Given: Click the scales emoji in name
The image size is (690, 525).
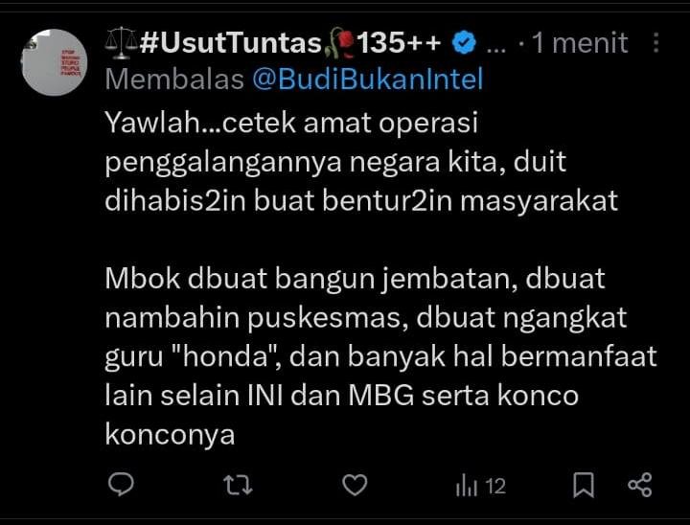Looking at the screenshot, I should point(122,43).
